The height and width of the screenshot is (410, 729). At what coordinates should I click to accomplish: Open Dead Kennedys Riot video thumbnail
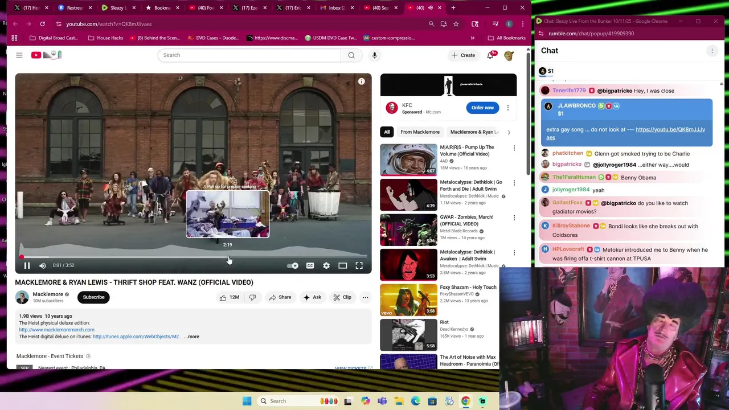coord(408,334)
